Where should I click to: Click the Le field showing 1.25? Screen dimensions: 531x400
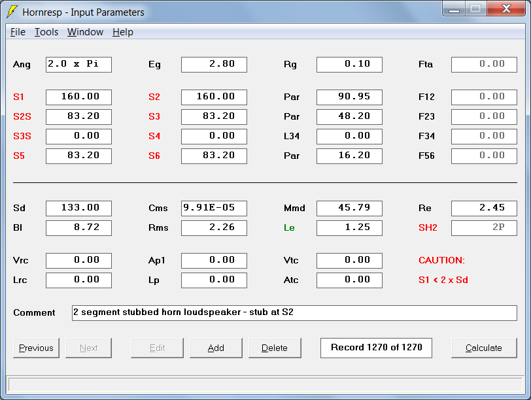[349, 228]
